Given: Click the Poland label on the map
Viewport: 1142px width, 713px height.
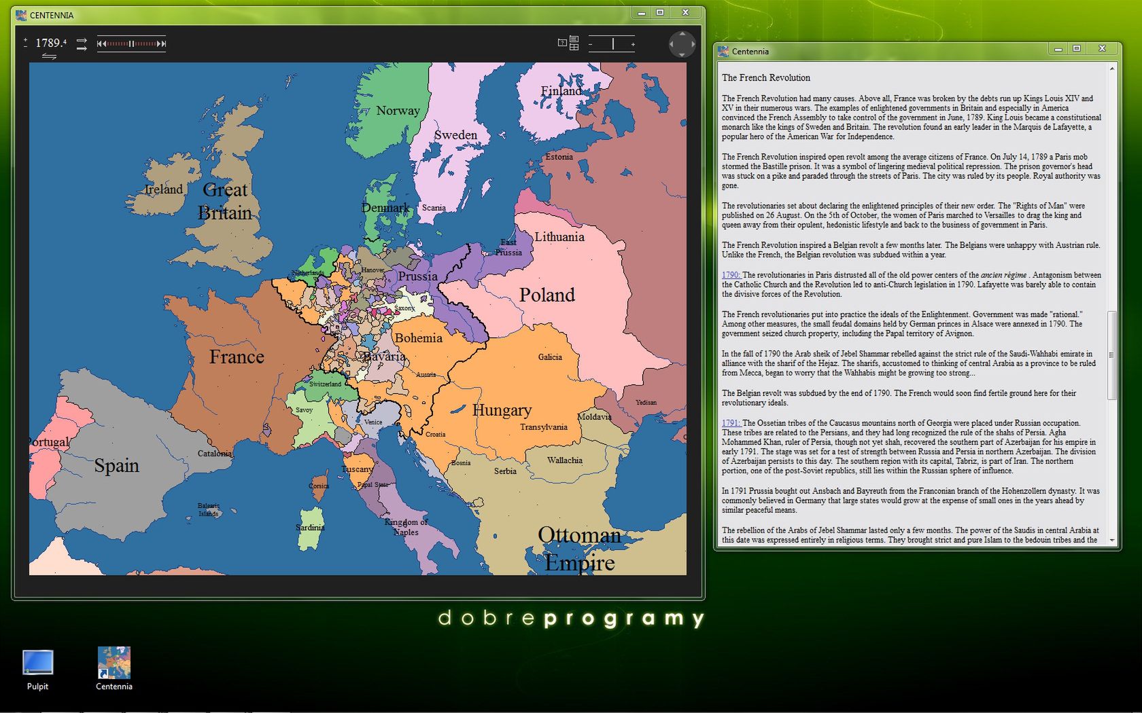Looking at the screenshot, I should 547,295.
